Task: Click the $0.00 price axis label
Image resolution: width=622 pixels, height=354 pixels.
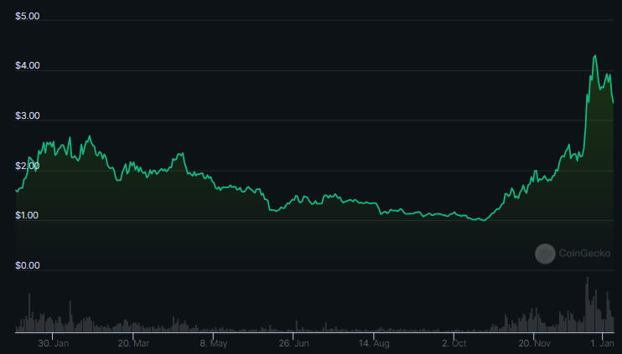Action: [28, 265]
